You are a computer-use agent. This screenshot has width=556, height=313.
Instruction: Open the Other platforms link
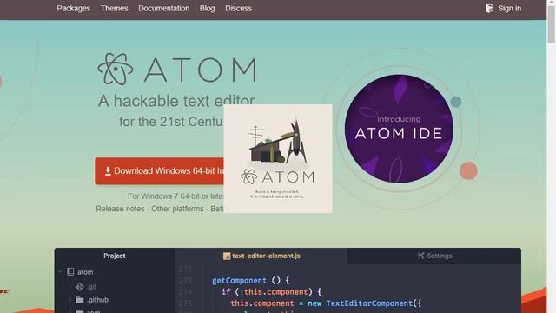tap(177, 209)
